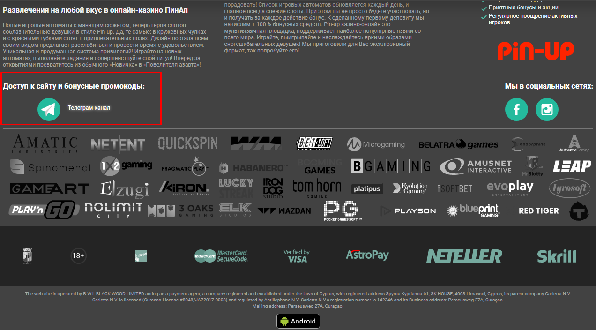Click the red Pin-Up logo
596x330 pixels.
coord(536,51)
